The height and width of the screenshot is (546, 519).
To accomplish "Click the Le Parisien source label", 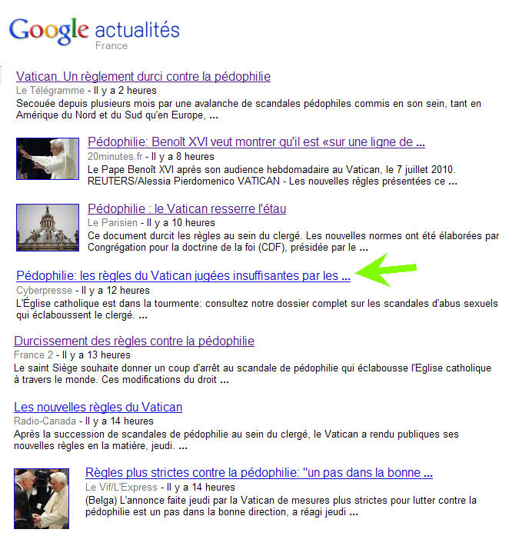I will coord(112,223).
